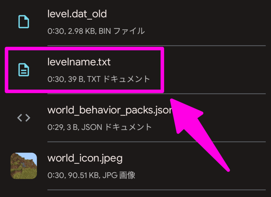Click the code brackets icon for world_behavior_packs.json

point(24,118)
